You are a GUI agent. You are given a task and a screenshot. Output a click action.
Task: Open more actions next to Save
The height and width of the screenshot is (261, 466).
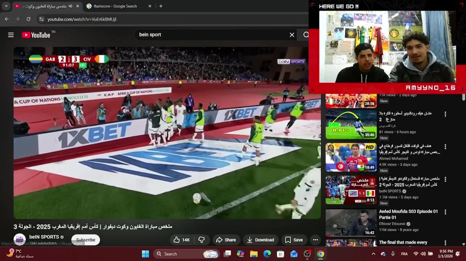[x=316, y=240]
